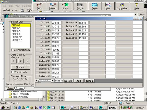
Task: Click Col-1 column range field
Action: pos(45,81)
